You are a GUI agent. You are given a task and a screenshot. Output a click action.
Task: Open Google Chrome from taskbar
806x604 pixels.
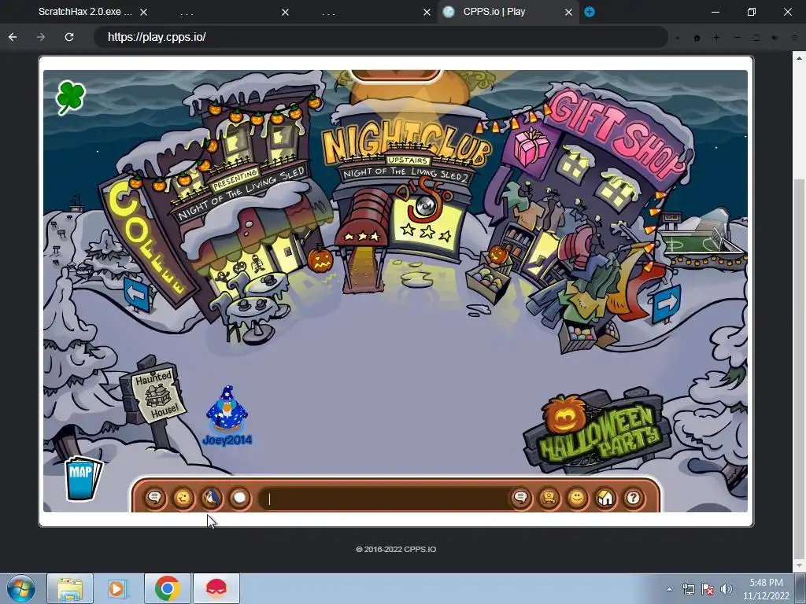[167, 588]
